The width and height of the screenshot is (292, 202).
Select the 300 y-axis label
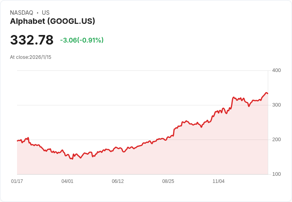pos(277,105)
